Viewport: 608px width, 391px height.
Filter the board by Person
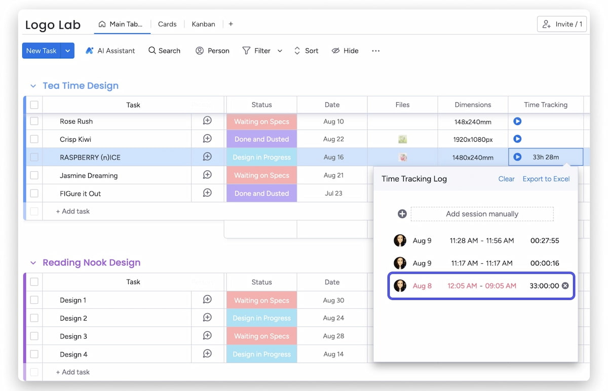pyautogui.click(x=212, y=50)
